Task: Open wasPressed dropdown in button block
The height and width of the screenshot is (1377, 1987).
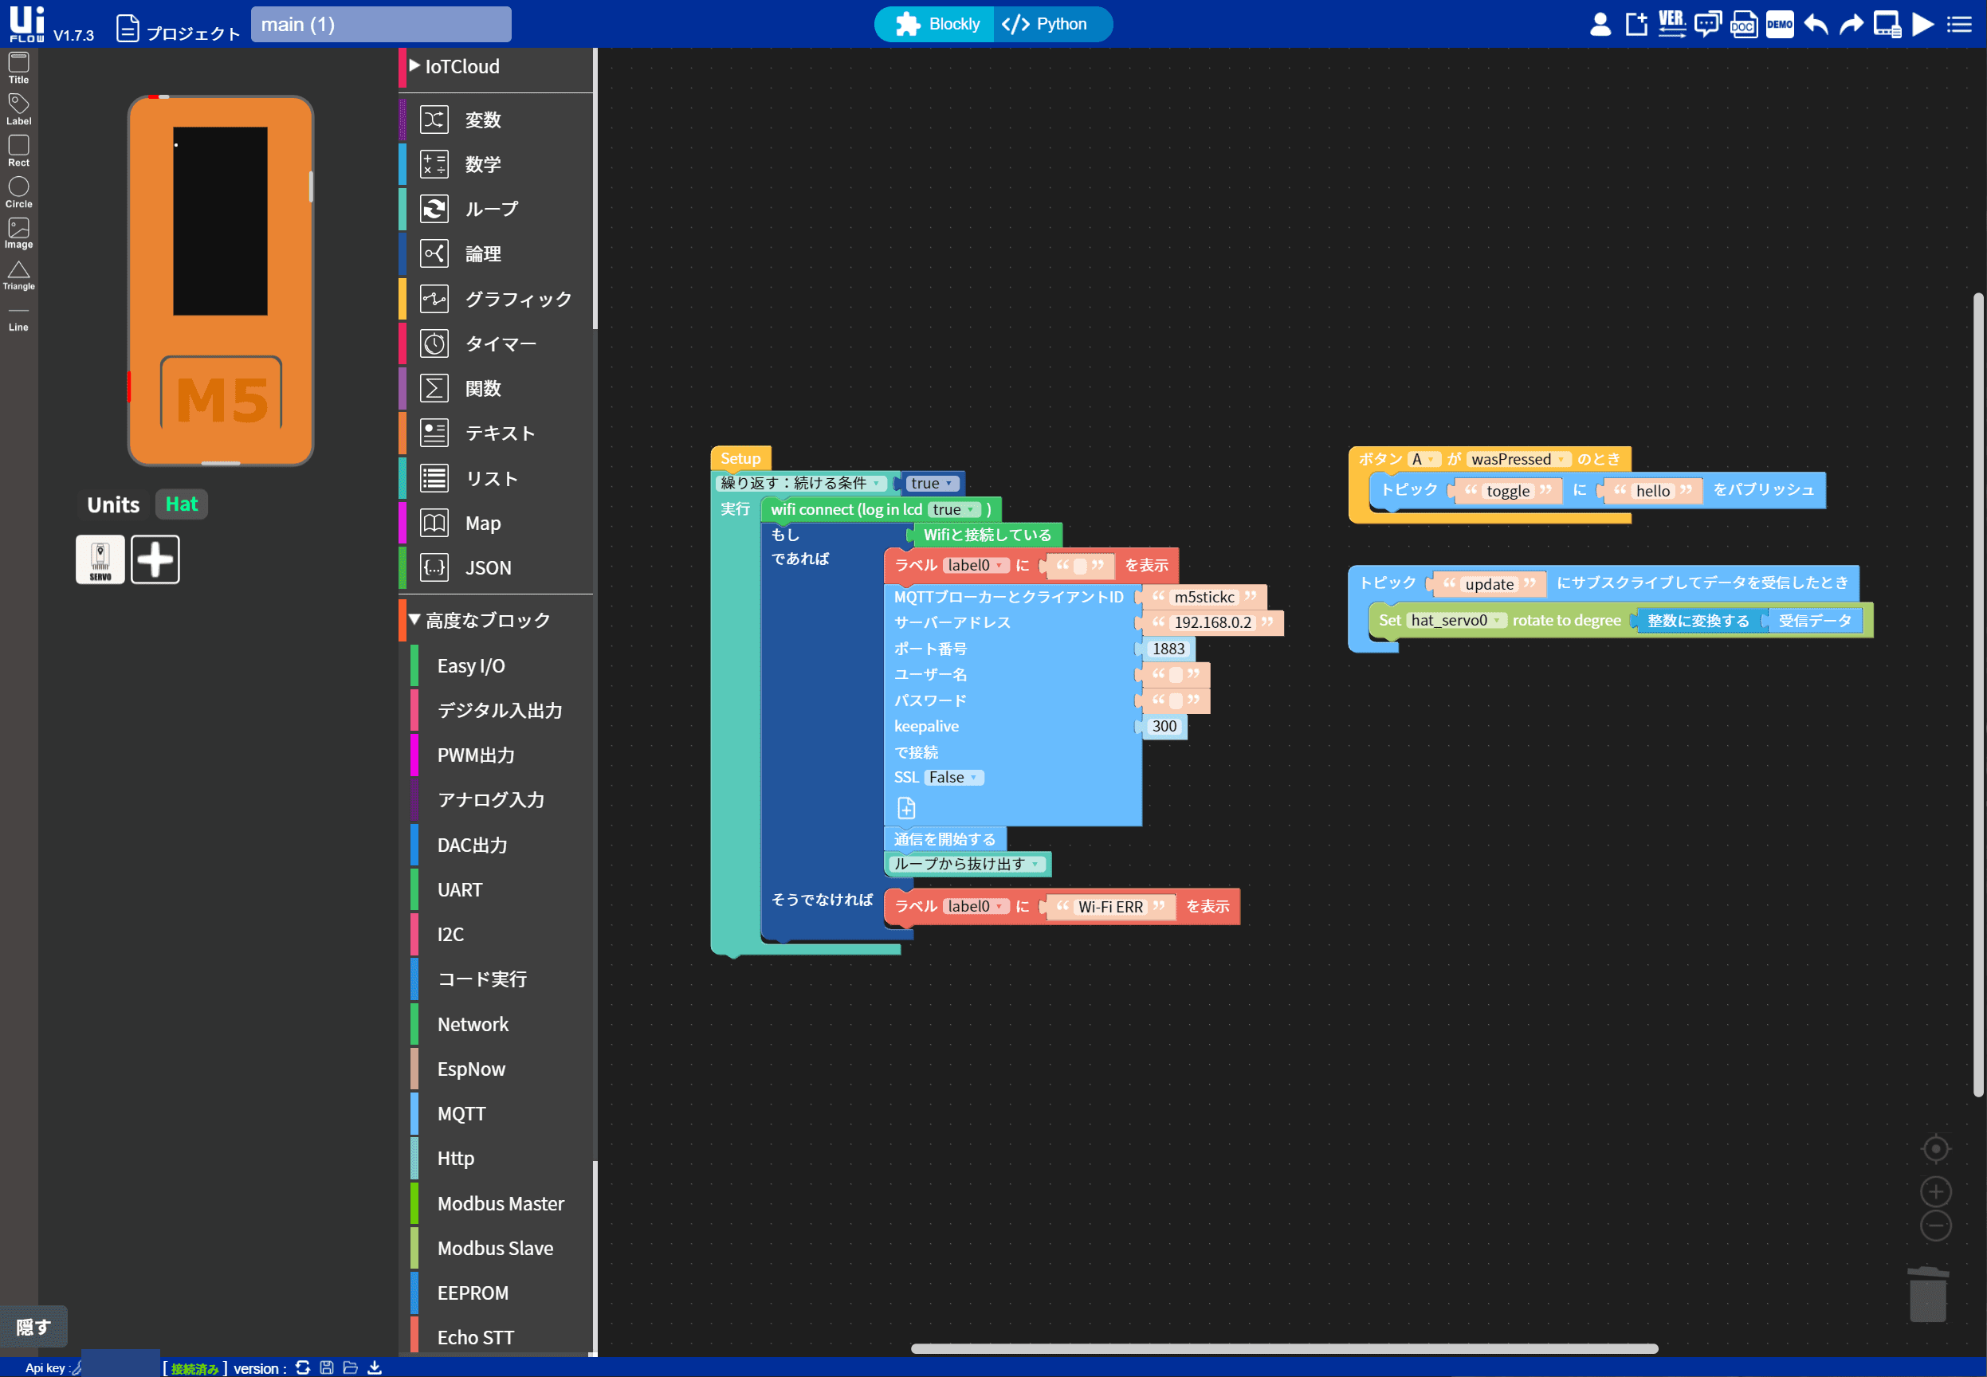Action: 1518,459
